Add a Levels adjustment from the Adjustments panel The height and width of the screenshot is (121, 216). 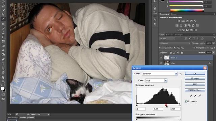[x=183, y=21]
